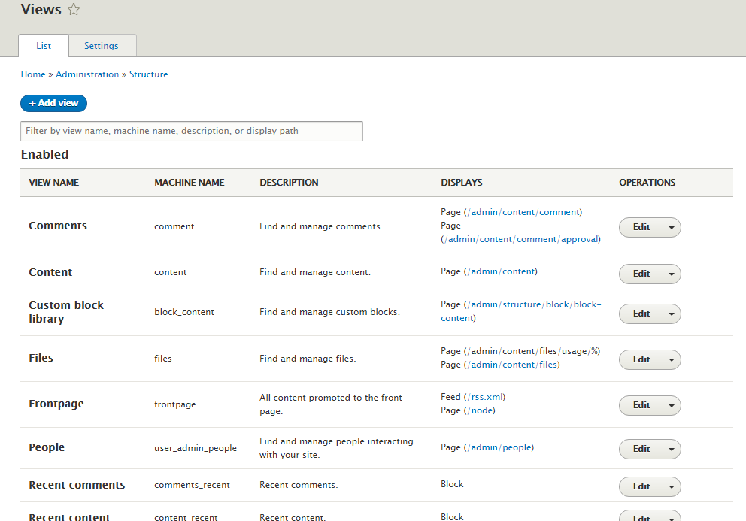Viewport: 746px width, 521px height.
Task: Open Administration breadcrumb link
Action: click(x=87, y=74)
